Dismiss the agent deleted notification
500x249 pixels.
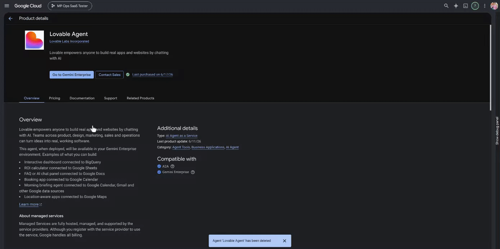285,241
